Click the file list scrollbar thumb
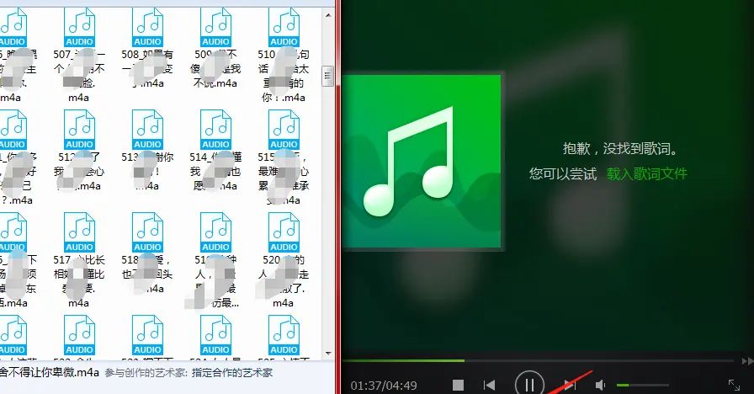Screen dimensions: 754x394 pyautogui.click(x=328, y=76)
